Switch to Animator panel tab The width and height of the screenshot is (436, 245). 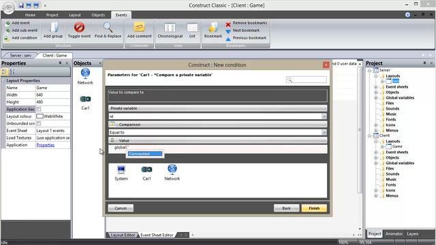(394, 234)
